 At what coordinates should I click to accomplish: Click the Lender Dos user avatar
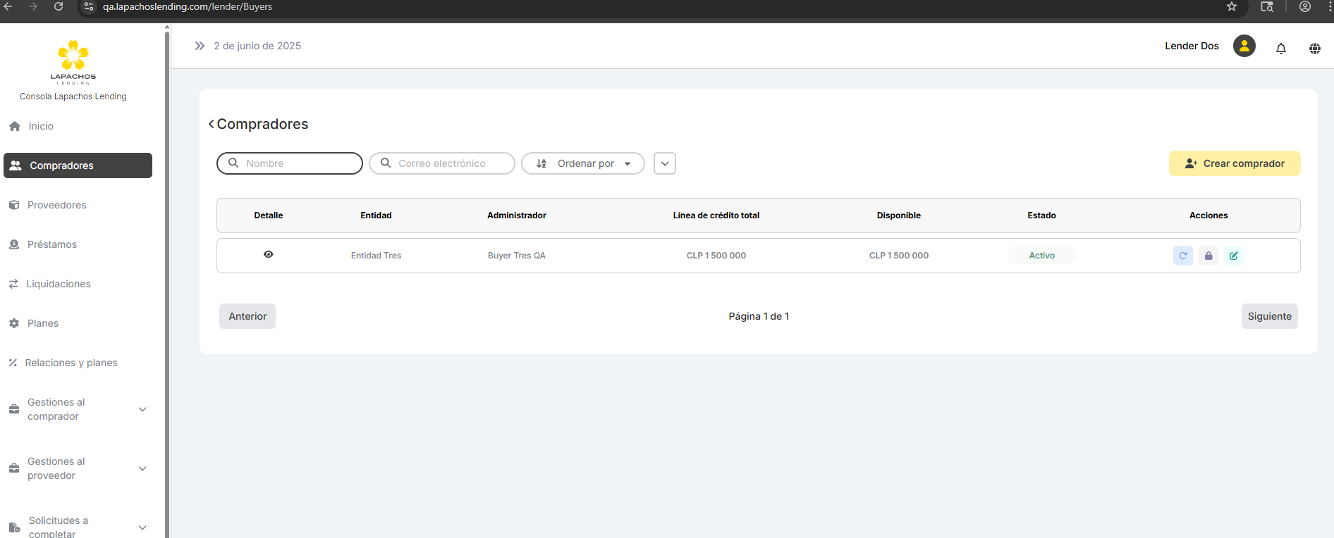pyautogui.click(x=1244, y=46)
